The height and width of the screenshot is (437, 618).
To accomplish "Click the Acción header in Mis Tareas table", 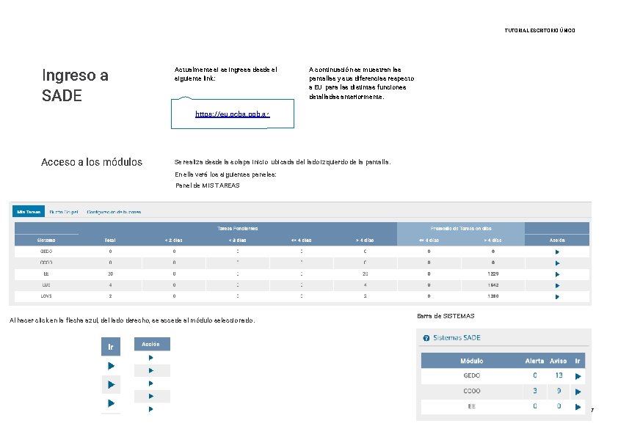I will coord(557,240).
